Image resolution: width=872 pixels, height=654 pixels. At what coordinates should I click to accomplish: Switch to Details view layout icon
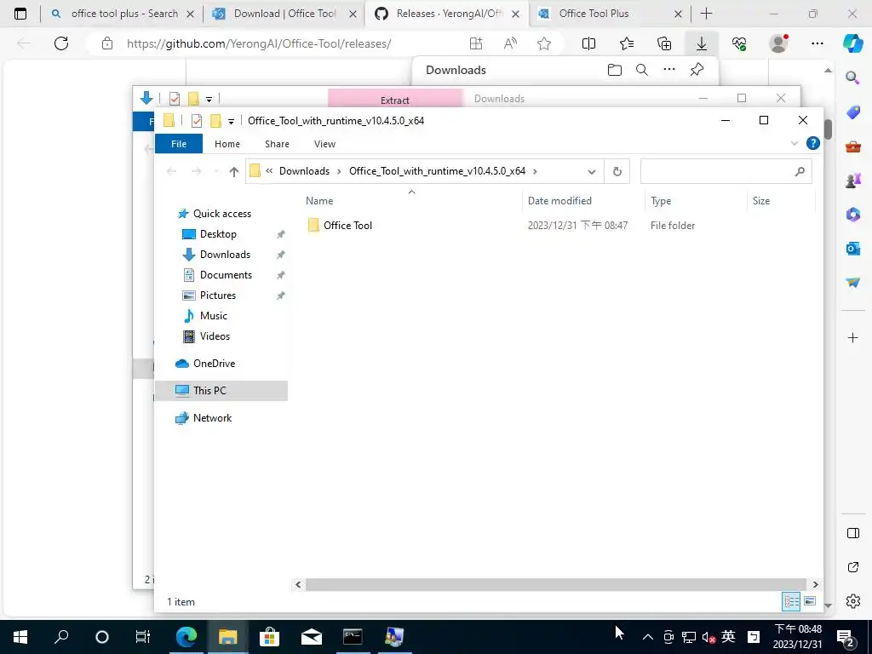click(791, 601)
